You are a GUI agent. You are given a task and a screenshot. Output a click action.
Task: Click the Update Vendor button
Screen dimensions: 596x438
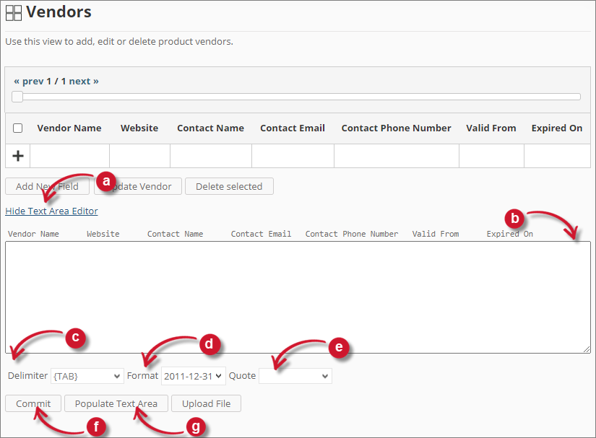pos(137,186)
